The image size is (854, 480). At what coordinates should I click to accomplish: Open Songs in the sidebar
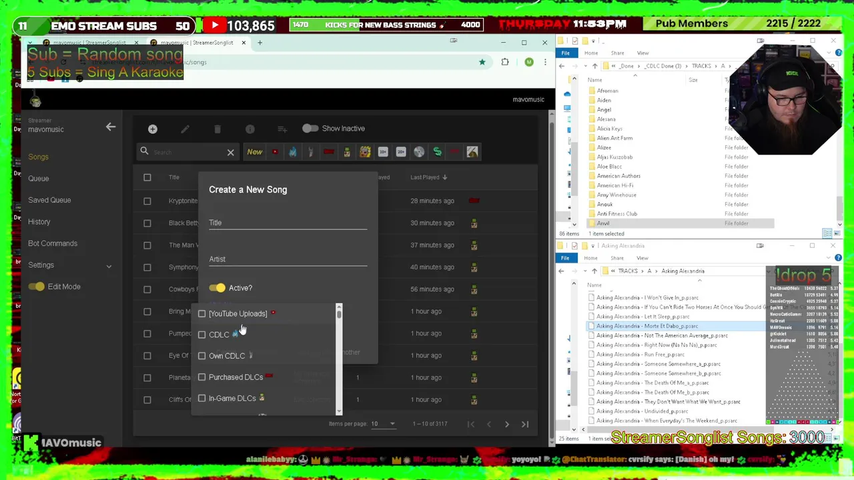[x=38, y=157]
